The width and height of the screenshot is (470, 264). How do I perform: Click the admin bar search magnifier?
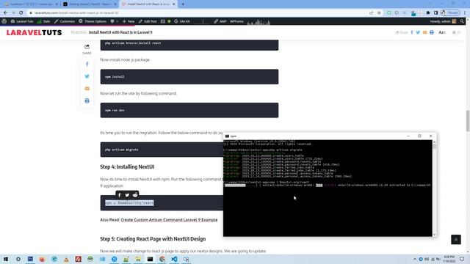click(x=462, y=21)
